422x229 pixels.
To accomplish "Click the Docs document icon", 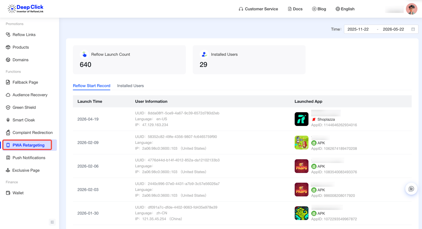I will click(290, 9).
